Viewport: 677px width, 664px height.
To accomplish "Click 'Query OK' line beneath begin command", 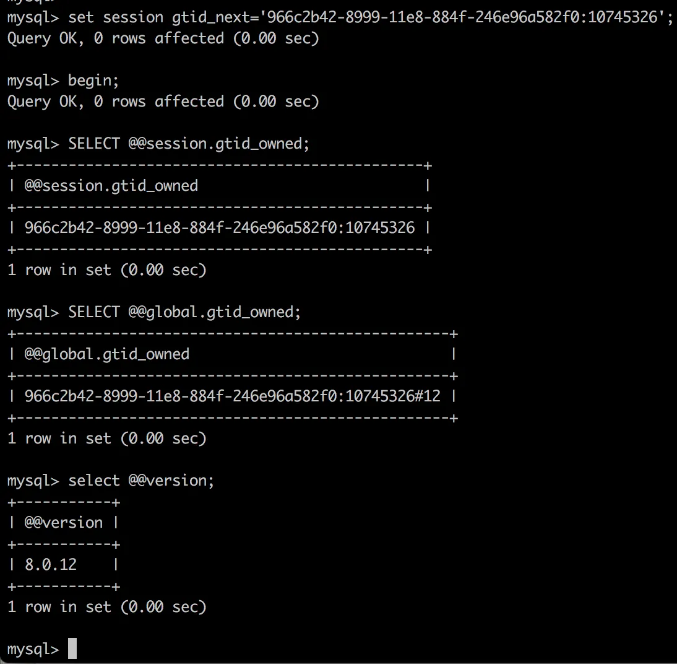I will pos(163,101).
